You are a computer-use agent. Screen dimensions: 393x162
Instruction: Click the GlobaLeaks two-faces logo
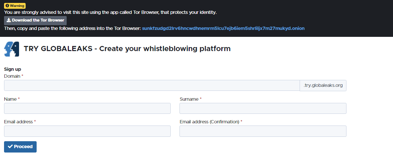11,49
